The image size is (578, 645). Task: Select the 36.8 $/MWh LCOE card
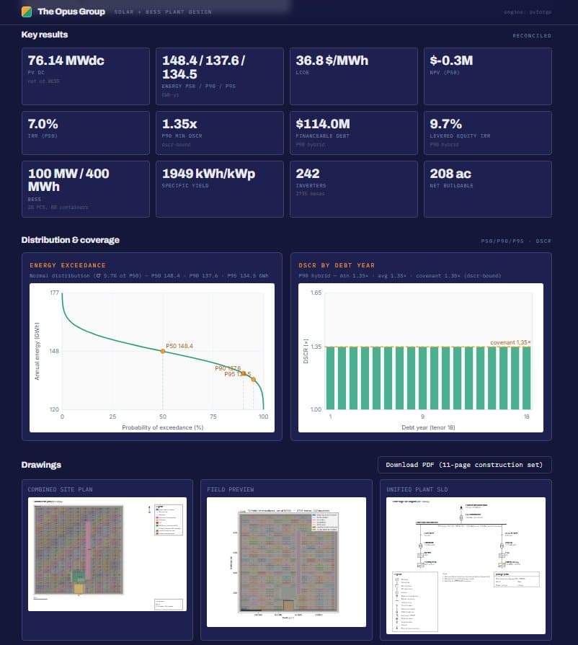(x=353, y=76)
